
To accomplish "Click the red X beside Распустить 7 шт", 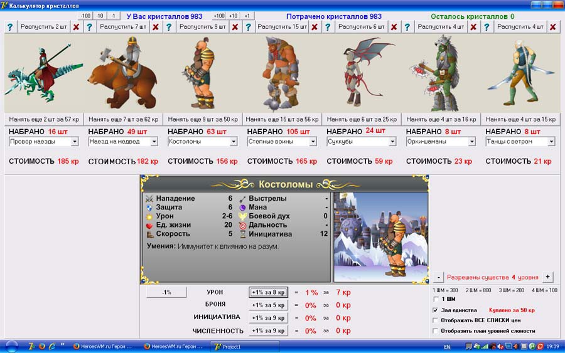I will (x=155, y=27).
